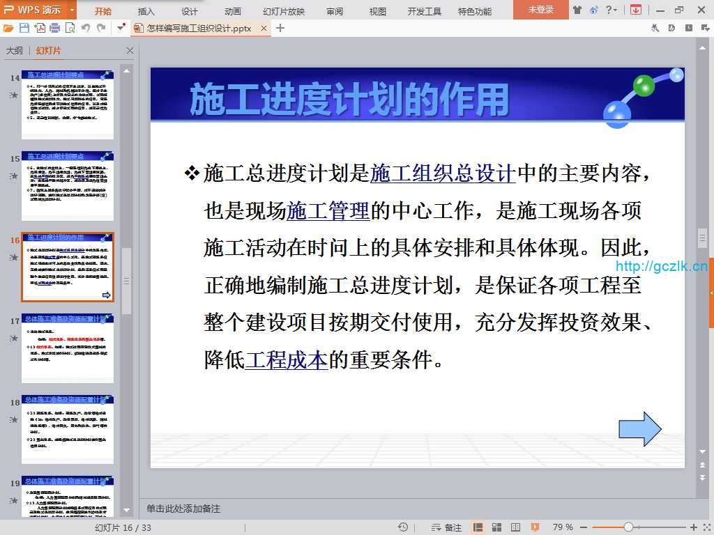Start slideshow from status bar play icon
714x535 pixels.
click(x=535, y=527)
